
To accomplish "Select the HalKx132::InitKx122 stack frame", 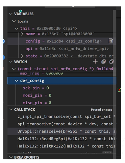I will 62,146.
